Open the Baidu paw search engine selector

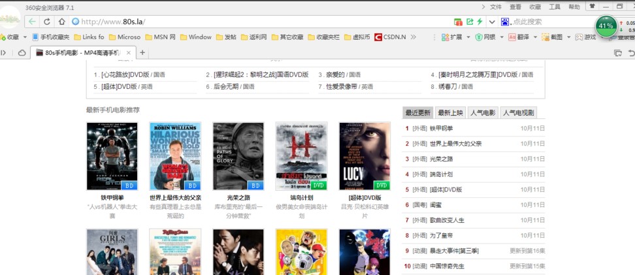tap(505, 22)
